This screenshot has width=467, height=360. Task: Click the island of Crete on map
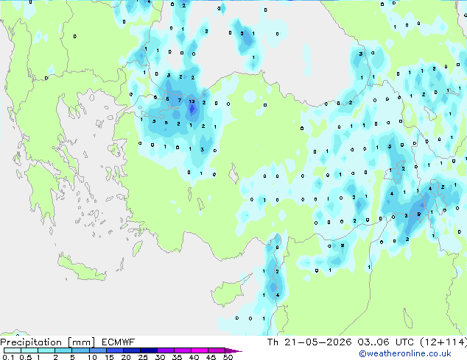point(82,269)
